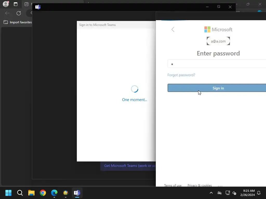Viewport: 266px width, 199px height.
Task: Go back using the sign-in back arrow
Action: coord(173,30)
